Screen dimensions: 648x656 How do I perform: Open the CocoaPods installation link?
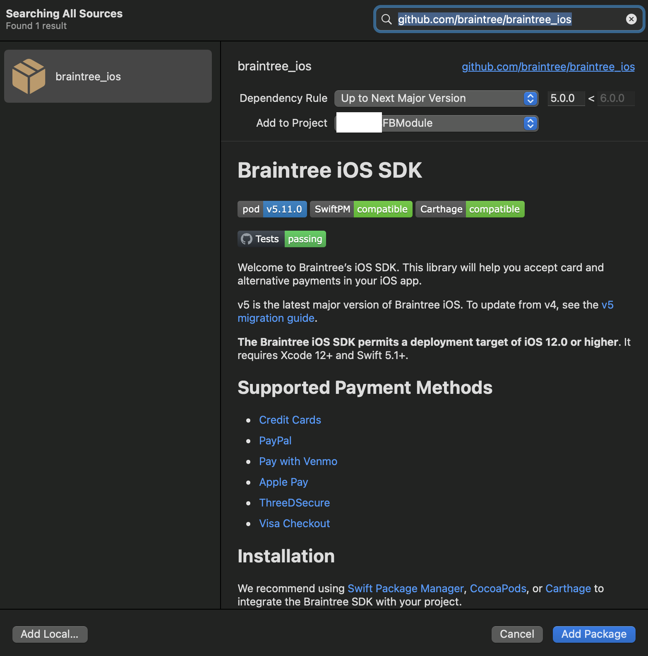click(498, 588)
